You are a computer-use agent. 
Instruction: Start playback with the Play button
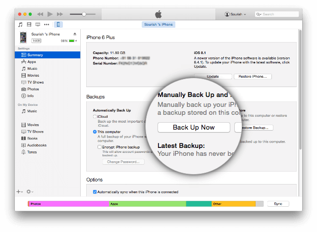coord(50,14)
